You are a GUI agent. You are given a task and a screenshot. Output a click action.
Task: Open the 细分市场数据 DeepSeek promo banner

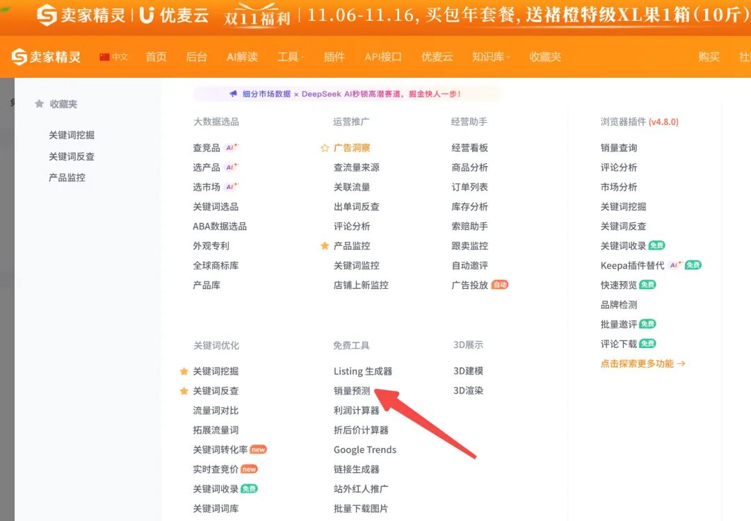tap(348, 94)
